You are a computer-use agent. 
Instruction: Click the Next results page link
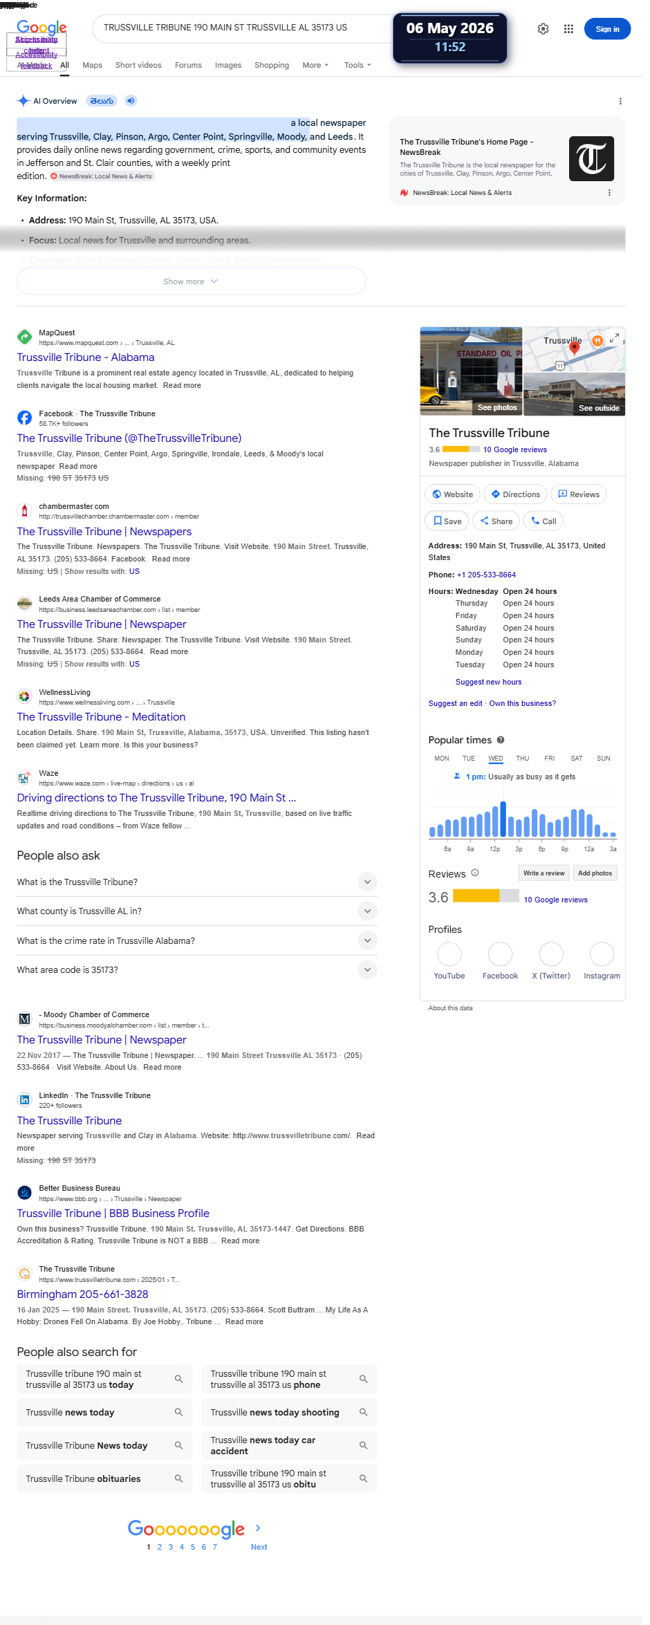(x=259, y=1547)
